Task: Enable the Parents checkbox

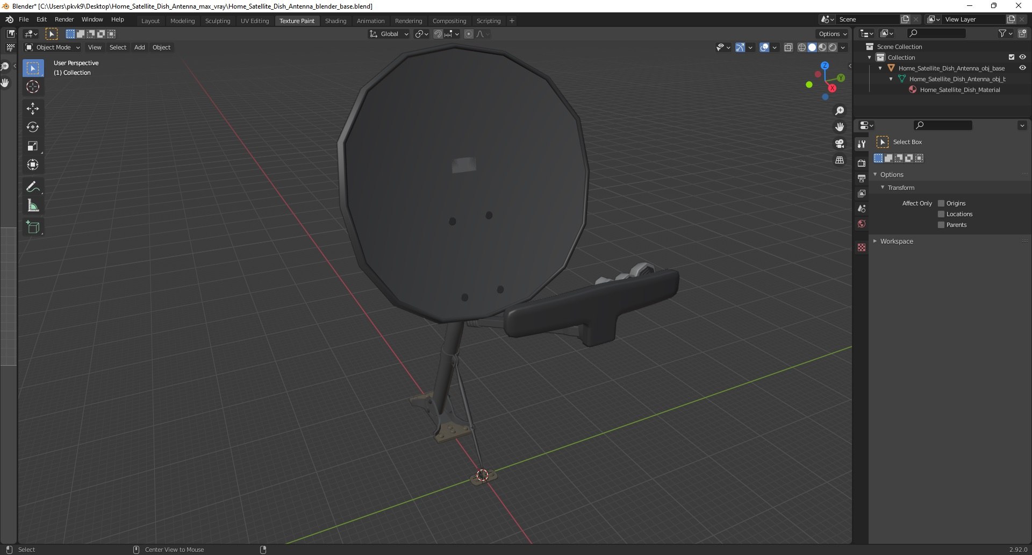Action: click(941, 225)
